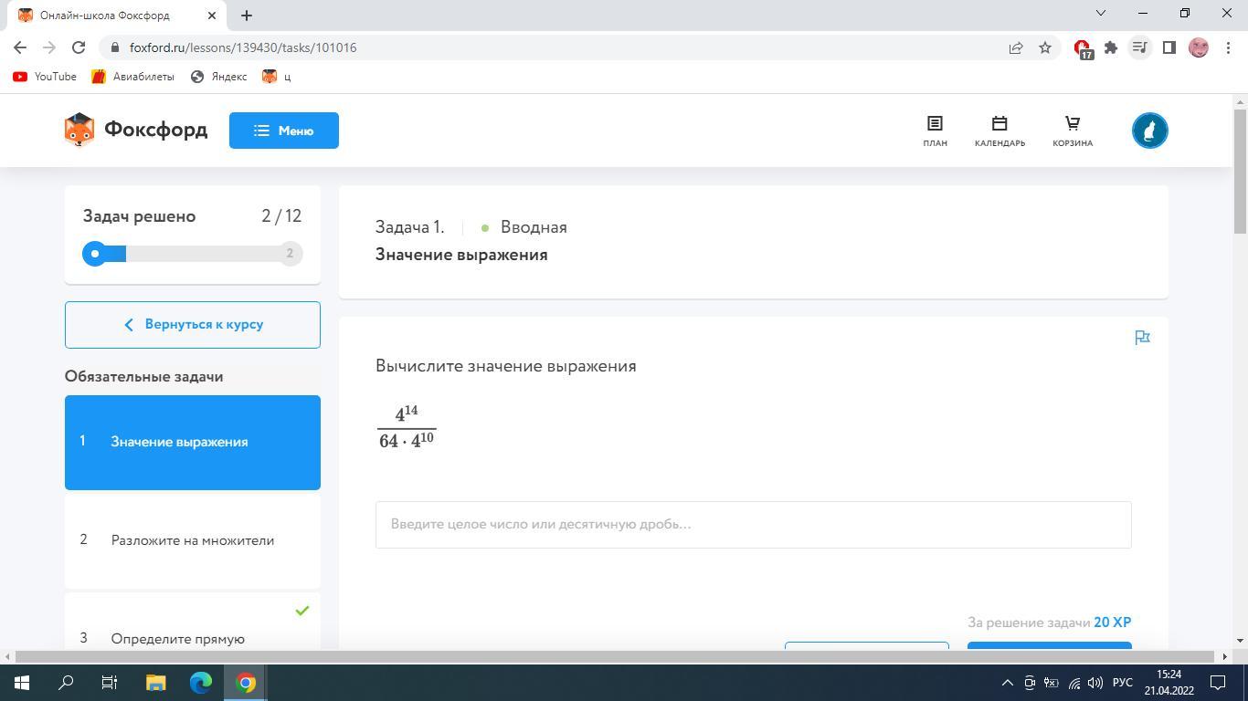Open File Explorer from taskbar
This screenshot has height=701, width=1248.
tap(155, 683)
